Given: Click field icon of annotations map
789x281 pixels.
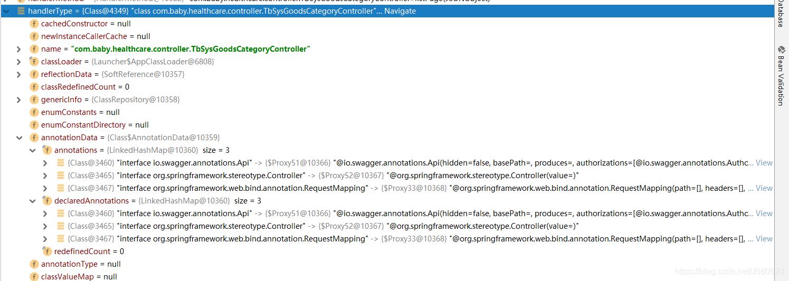Looking at the screenshot, I should click(x=47, y=150).
